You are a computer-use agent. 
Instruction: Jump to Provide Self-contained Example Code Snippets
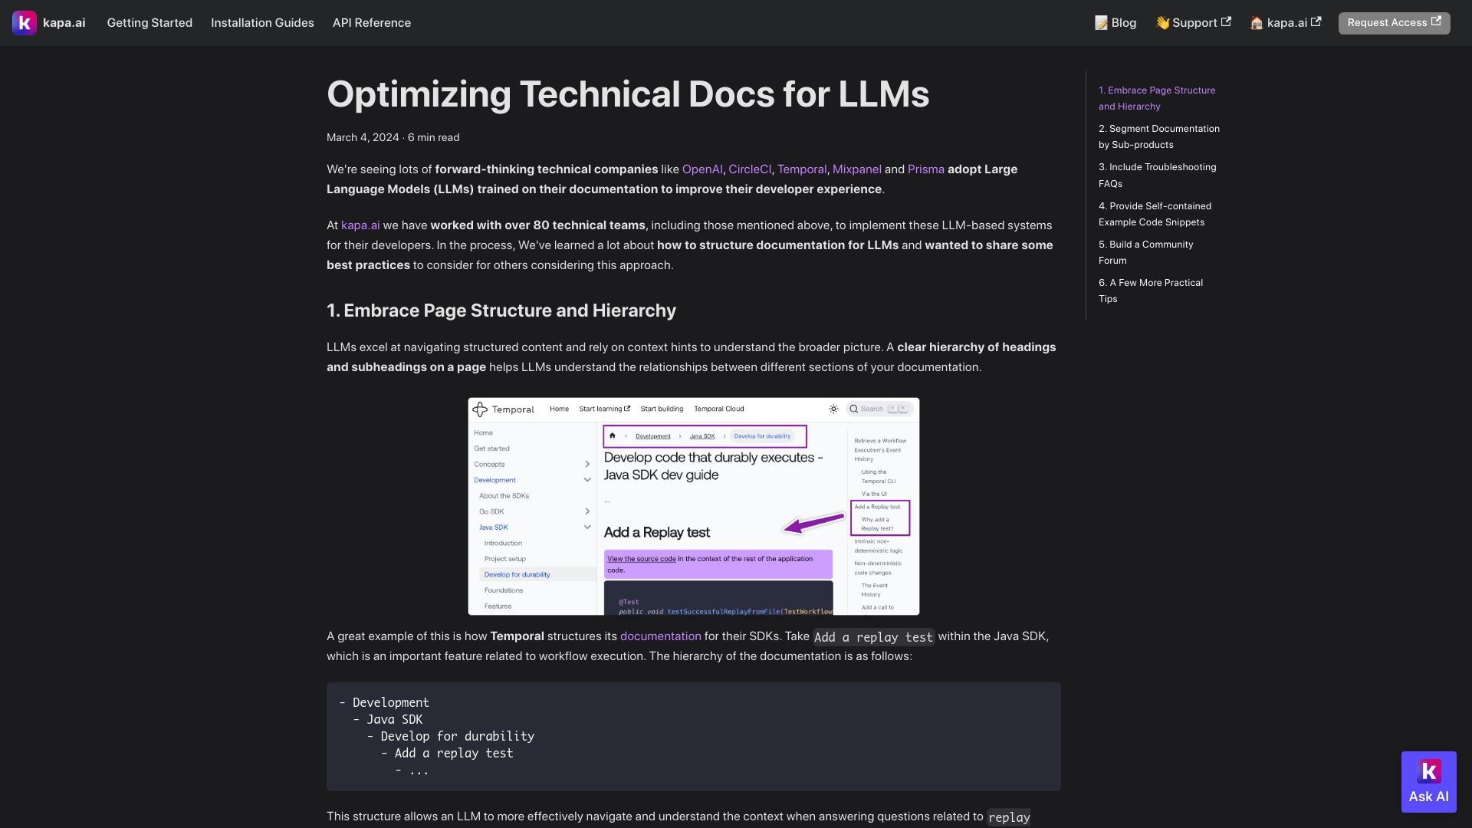coord(1155,214)
